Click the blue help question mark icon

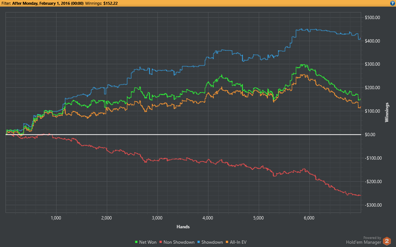(x=393, y=3)
